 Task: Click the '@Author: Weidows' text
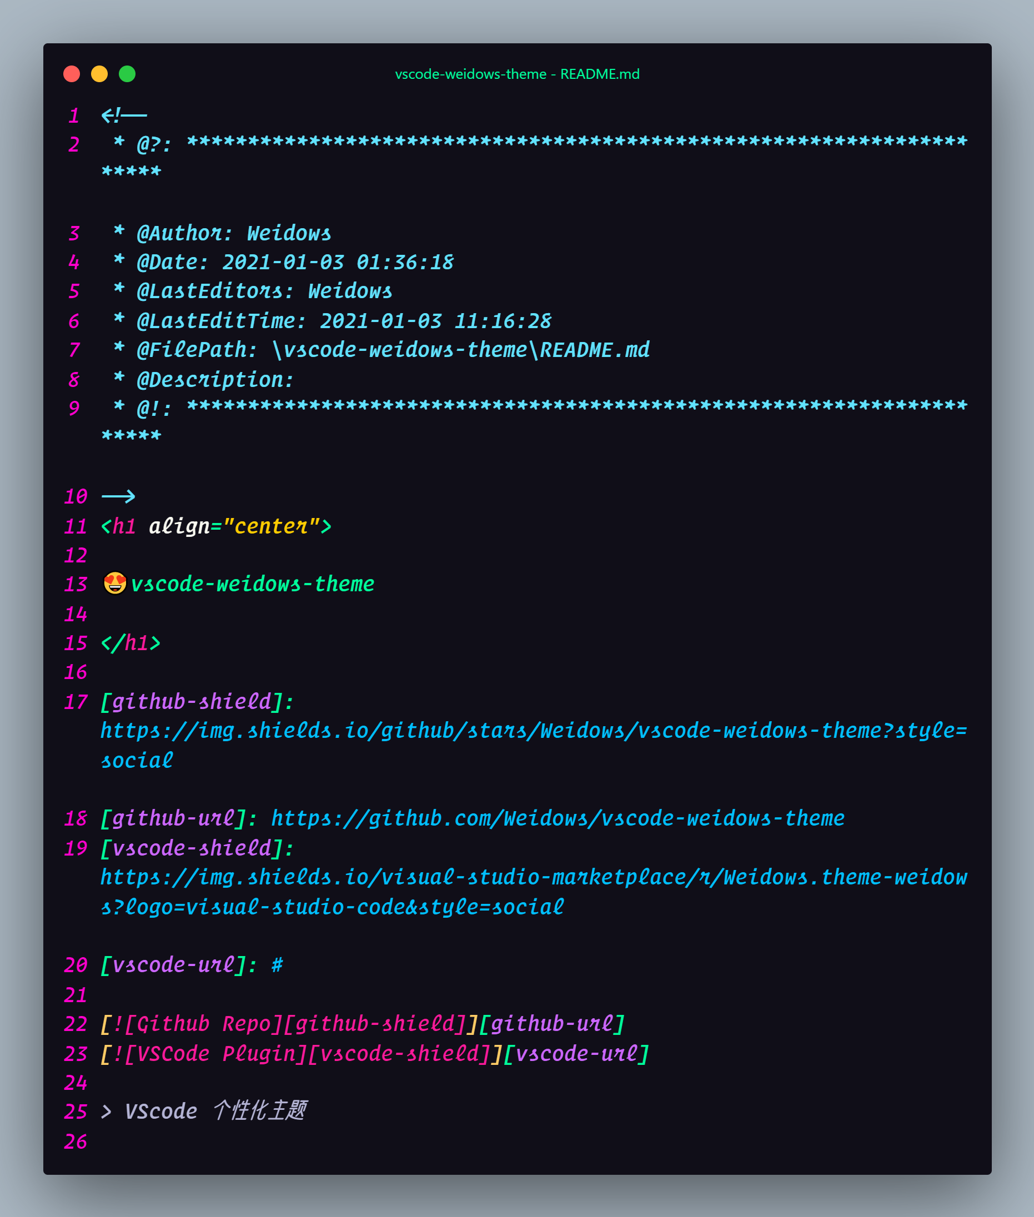click(234, 233)
